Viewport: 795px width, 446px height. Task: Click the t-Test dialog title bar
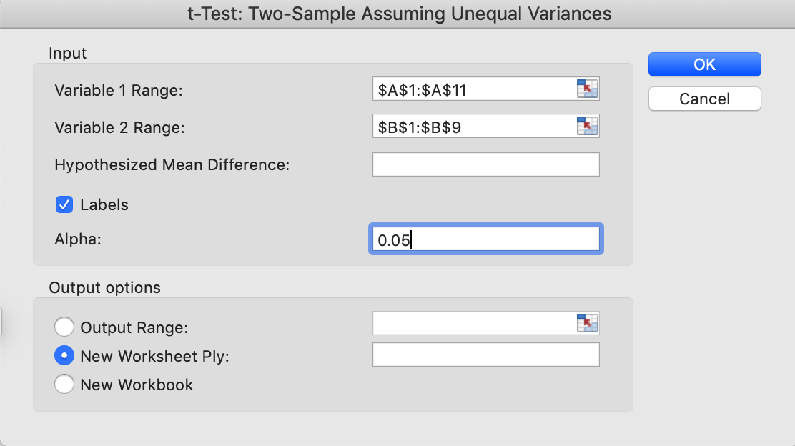(x=397, y=13)
